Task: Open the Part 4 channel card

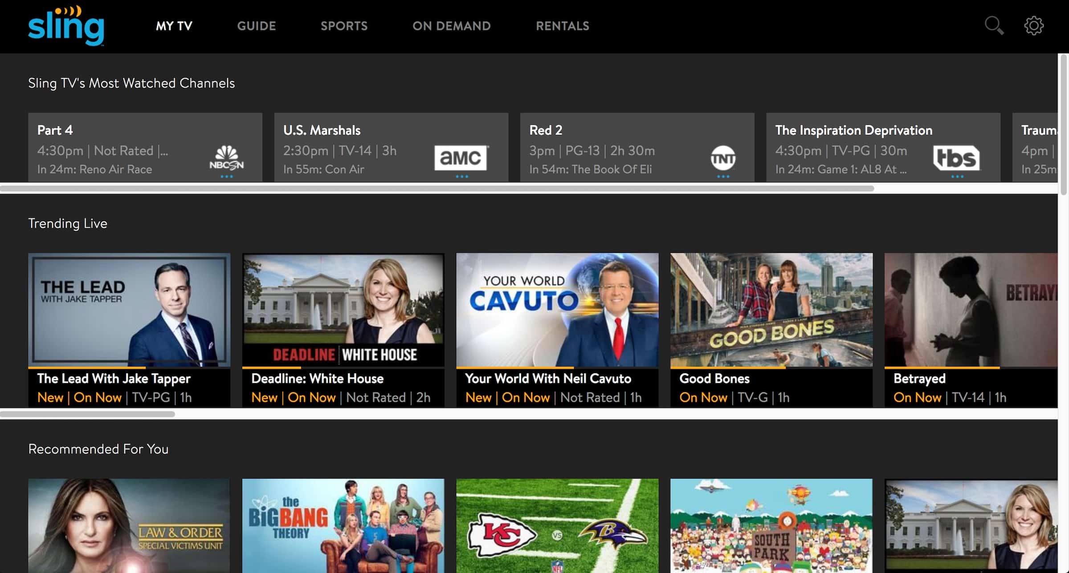Action: pos(145,147)
